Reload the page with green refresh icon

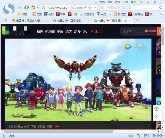click(x=26, y=7)
